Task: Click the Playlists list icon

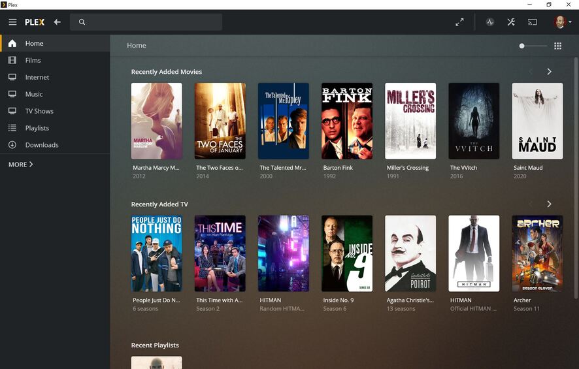Action: [12, 128]
